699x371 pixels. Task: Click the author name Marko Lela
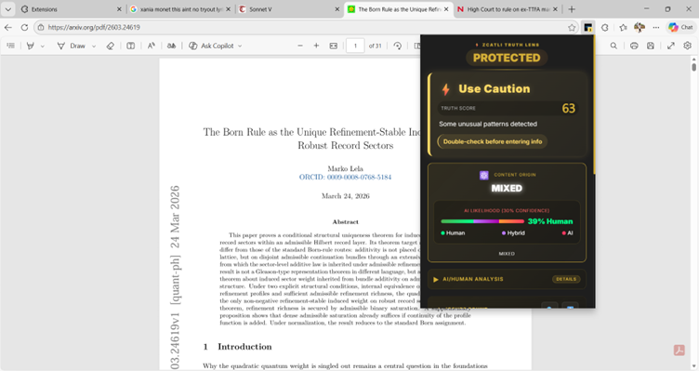click(346, 168)
